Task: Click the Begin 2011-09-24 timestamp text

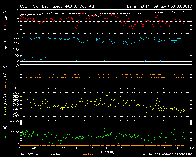Action: 159,6
